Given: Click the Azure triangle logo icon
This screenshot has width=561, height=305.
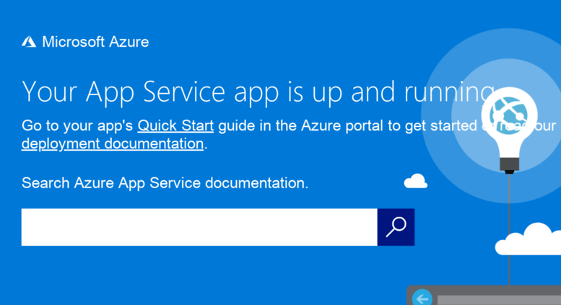Looking at the screenshot, I should tap(29, 42).
